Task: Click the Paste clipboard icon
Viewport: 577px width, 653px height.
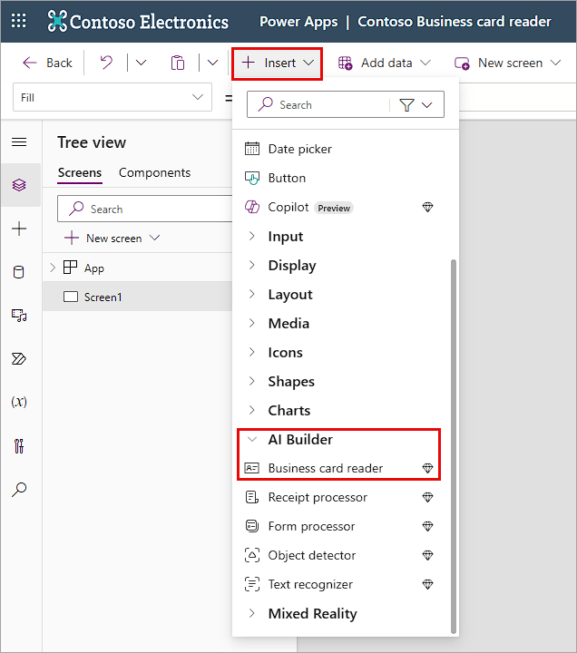Action: [178, 63]
